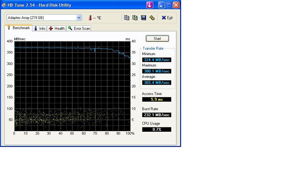Click the maximum value 380.1 MB/sec
The image size is (305, 190).
pyautogui.click(x=157, y=71)
